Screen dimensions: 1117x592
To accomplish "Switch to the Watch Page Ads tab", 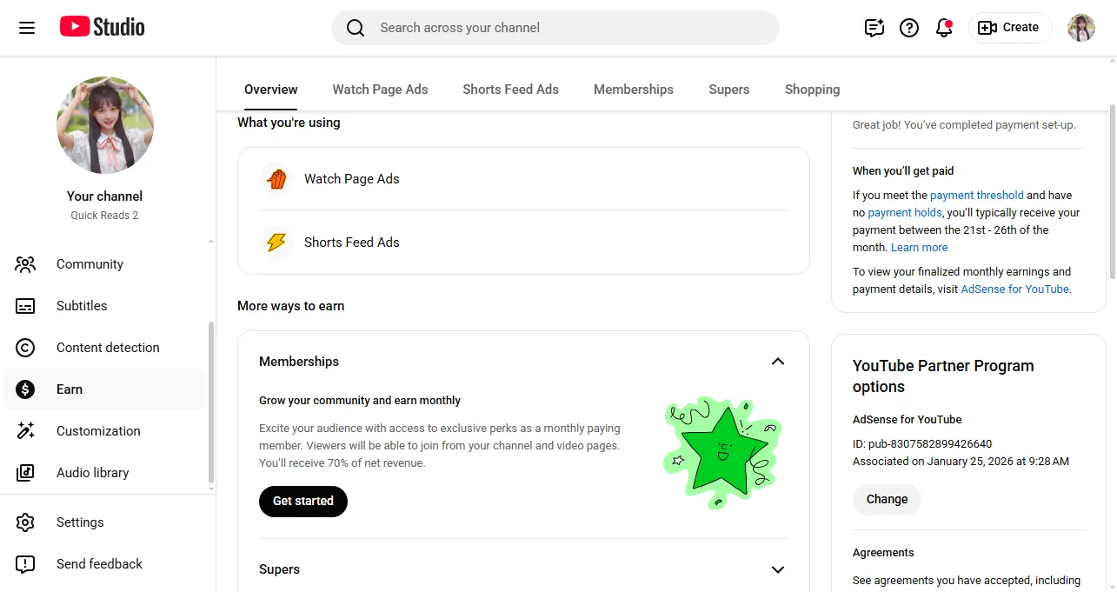I will [x=380, y=90].
